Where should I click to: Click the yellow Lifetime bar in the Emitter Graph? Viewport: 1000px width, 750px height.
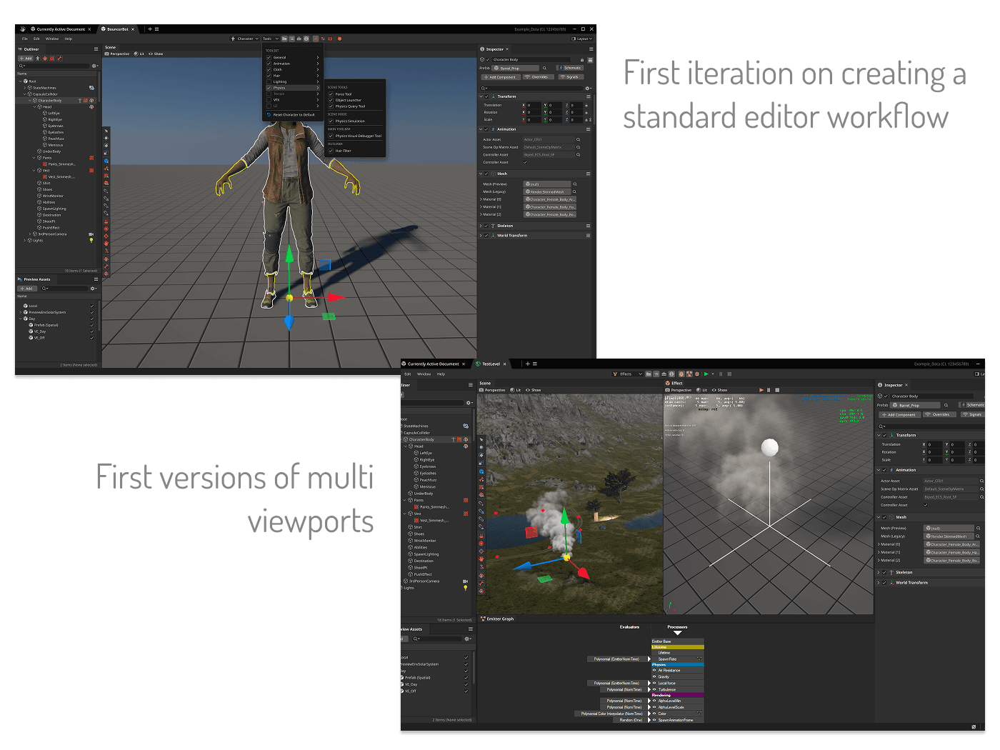coord(677,646)
